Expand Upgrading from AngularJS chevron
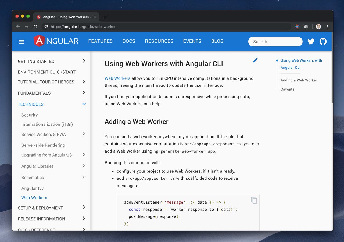 point(84,154)
